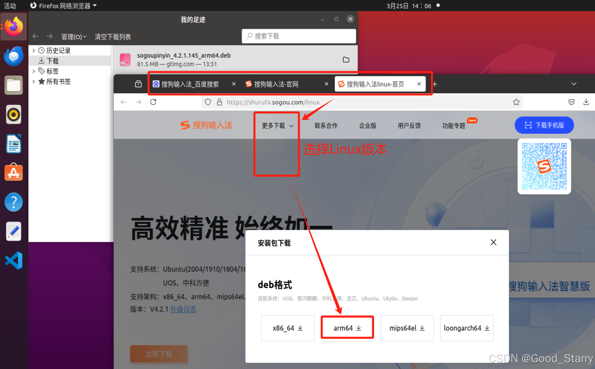The image size is (595, 369).
Task: Open 功能专题 in the site navigation
Action: coord(454,126)
